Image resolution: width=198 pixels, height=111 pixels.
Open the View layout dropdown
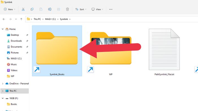[x=97, y=9]
